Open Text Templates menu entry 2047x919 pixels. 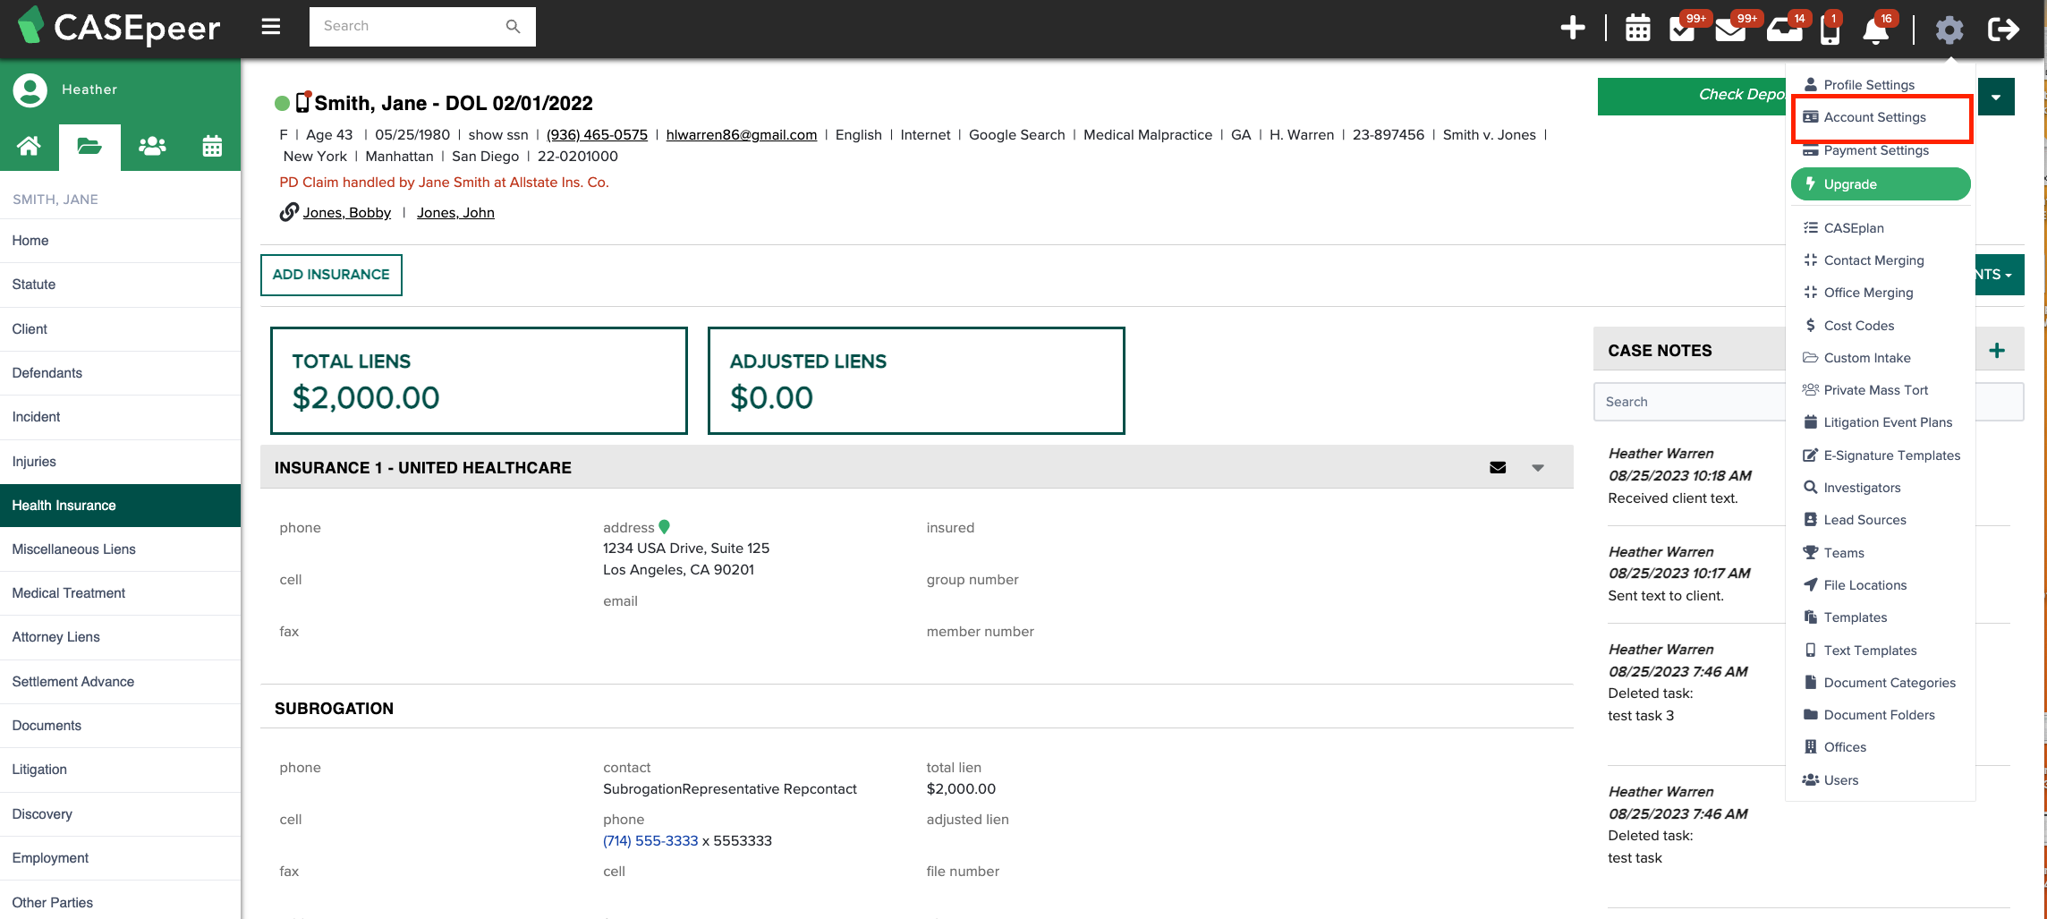coord(1870,651)
